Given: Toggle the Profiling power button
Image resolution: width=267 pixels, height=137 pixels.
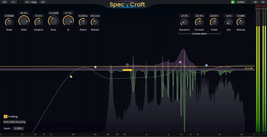Looking at the screenshot, I should click(x=5, y=117).
